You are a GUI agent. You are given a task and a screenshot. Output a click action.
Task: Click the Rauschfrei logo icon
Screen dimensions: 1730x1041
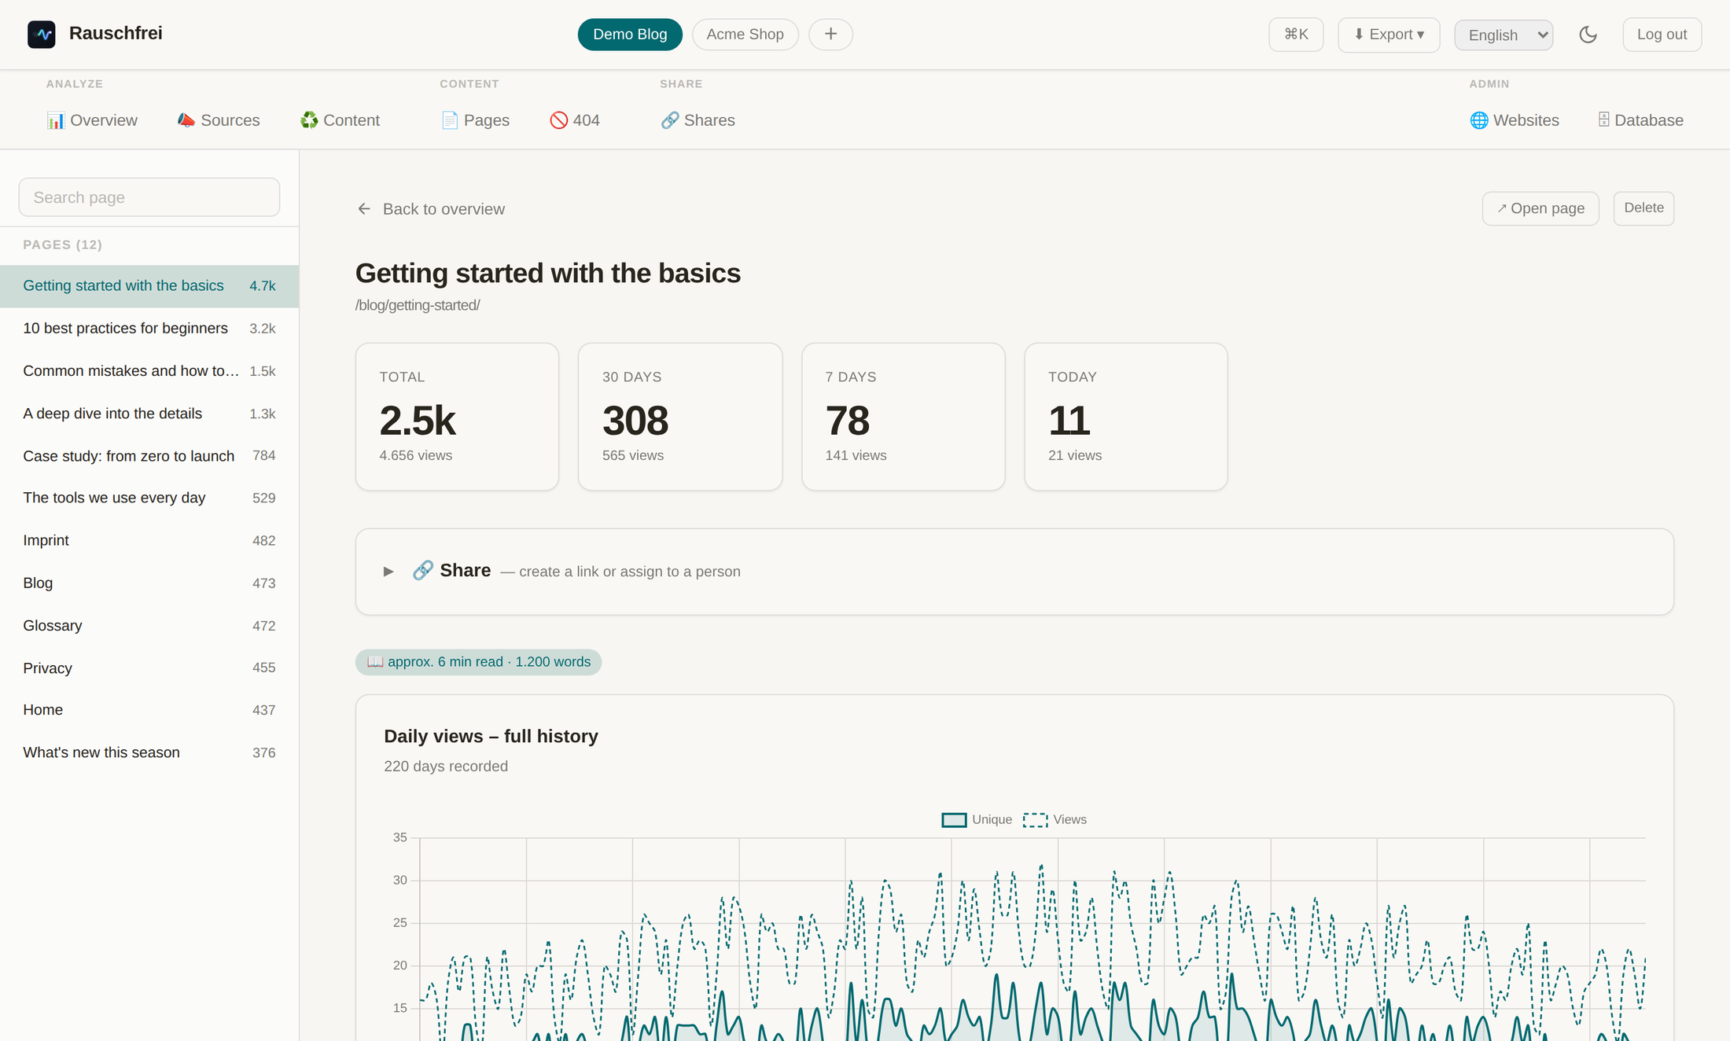tap(42, 34)
